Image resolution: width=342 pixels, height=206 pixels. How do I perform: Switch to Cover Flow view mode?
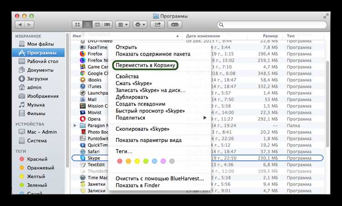[x=107, y=25]
